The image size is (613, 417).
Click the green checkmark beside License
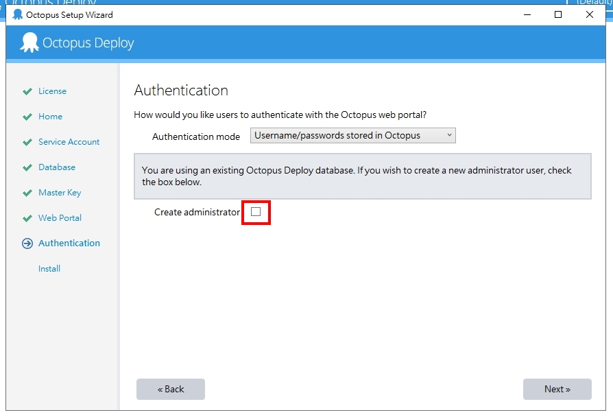27,91
